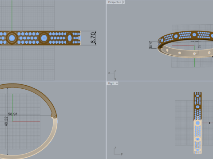Expand the Perspective viewport dropdown arrow
The height and width of the screenshot is (159, 213).
click(x=124, y=2)
